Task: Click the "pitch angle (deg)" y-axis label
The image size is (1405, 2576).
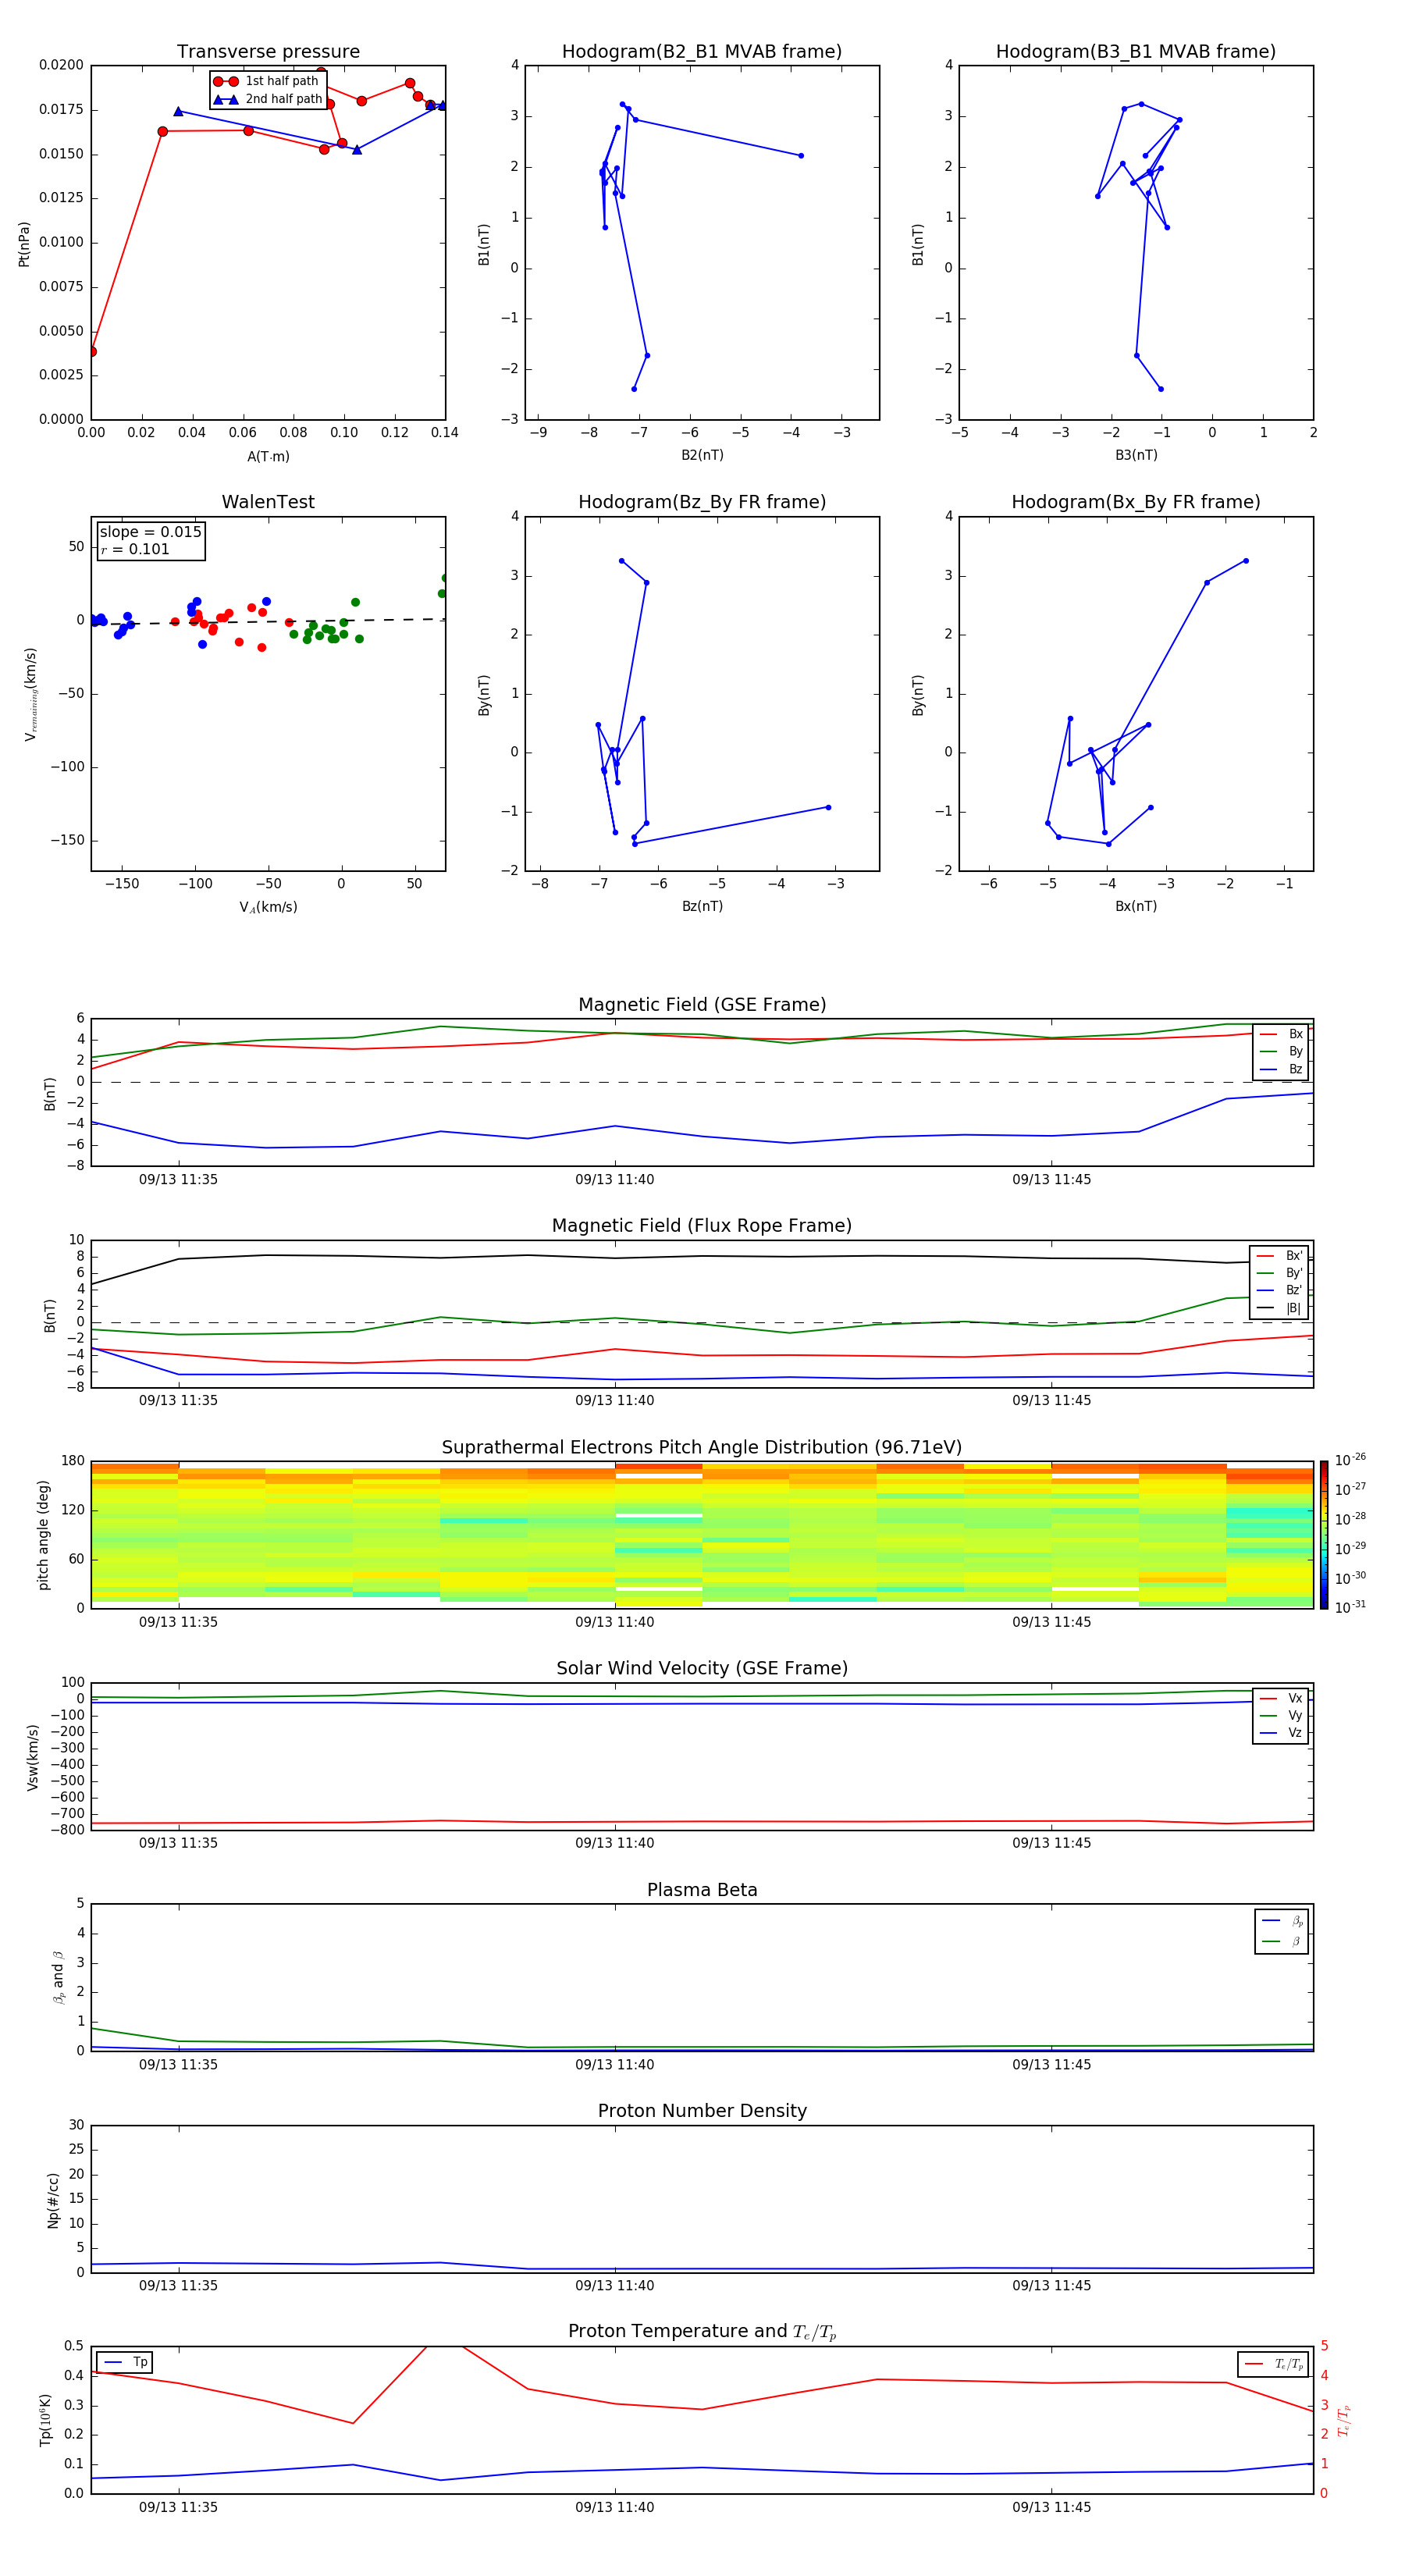Action: [43, 1535]
